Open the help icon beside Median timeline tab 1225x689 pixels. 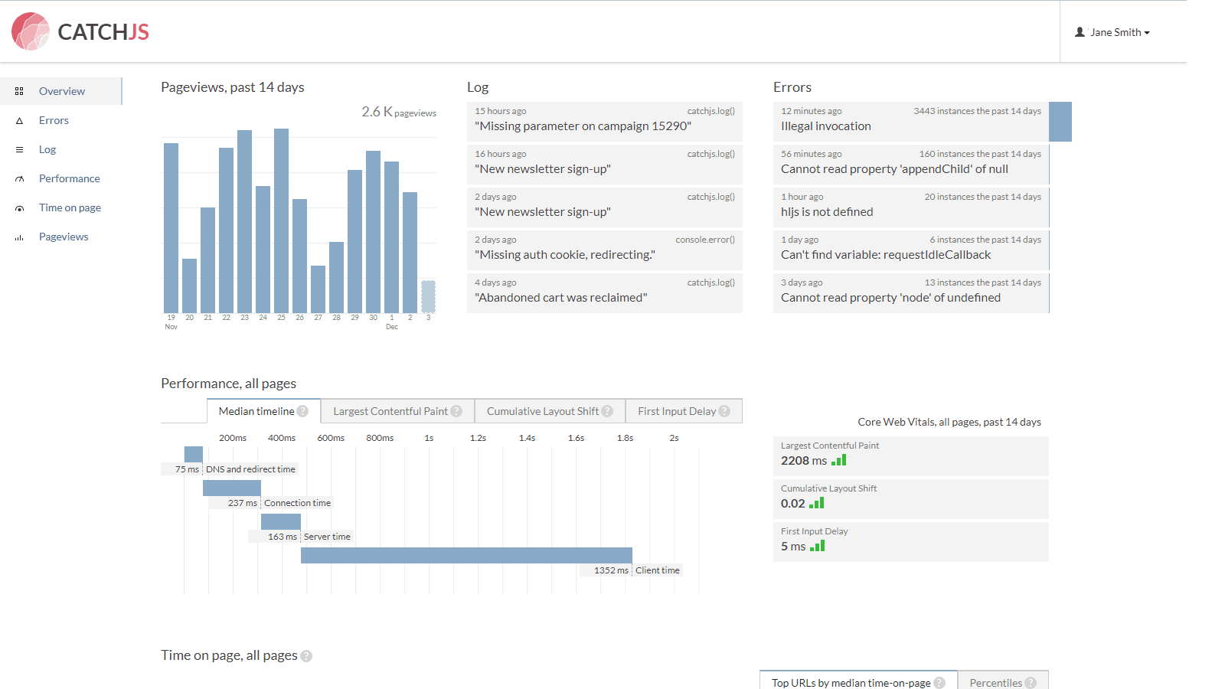click(x=303, y=410)
